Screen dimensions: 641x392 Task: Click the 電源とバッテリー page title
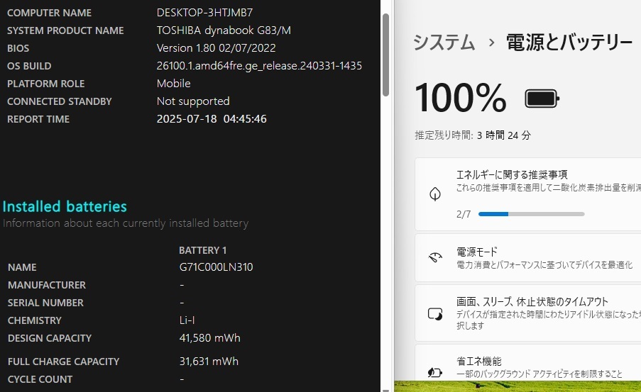pyautogui.click(x=569, y=43)
